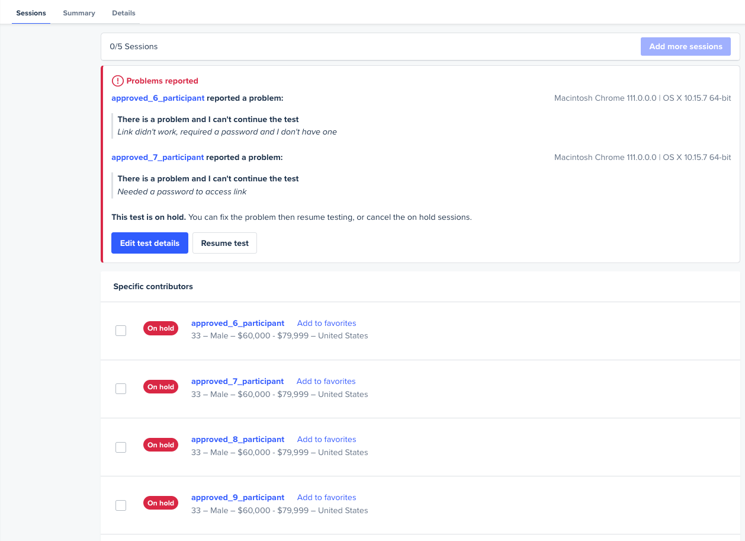Viewport: 745px width, 541px height.
Task: Open approved_9_participant in contributors list
Action: (237, 498)
